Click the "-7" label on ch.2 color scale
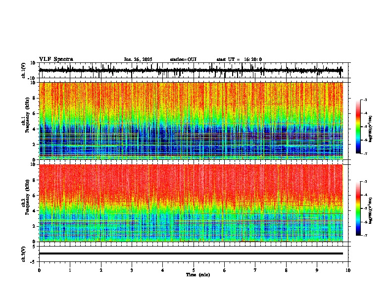Viewport: 392px width, 303px height. [365, 235]
